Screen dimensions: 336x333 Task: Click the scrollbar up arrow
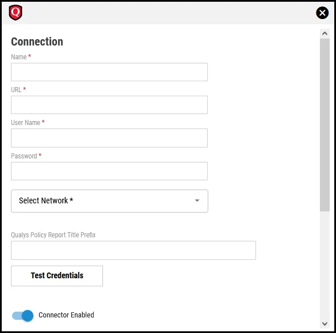pos(324,33)
